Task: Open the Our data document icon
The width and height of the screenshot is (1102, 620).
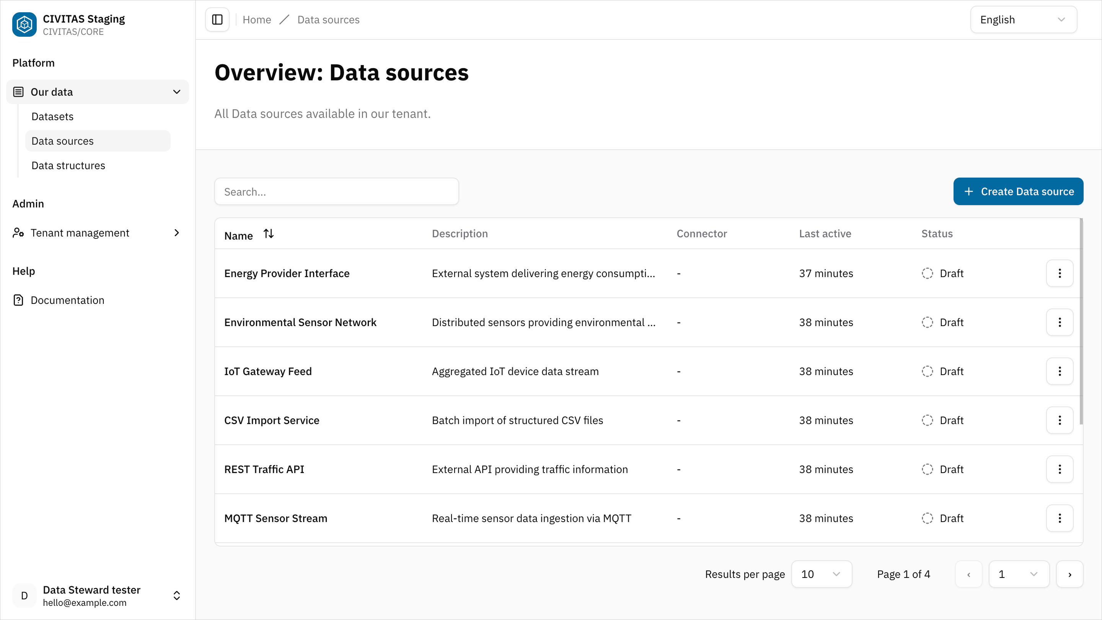Action: (x=18, y=91)
